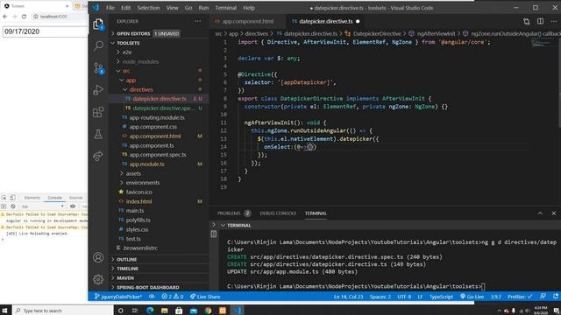Click Go Live in status bar
The height and width of the screenshot is (315, 561).
(x=472, y=297)
